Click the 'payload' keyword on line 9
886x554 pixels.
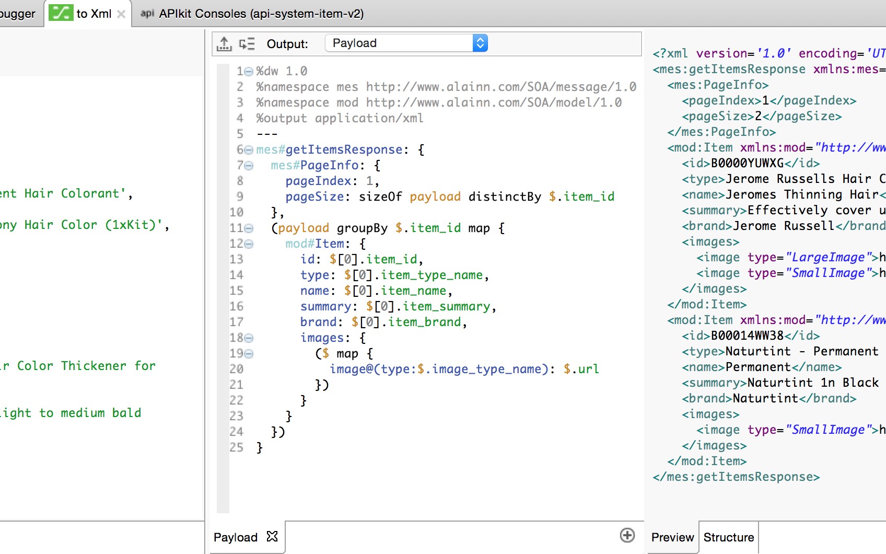435,197
